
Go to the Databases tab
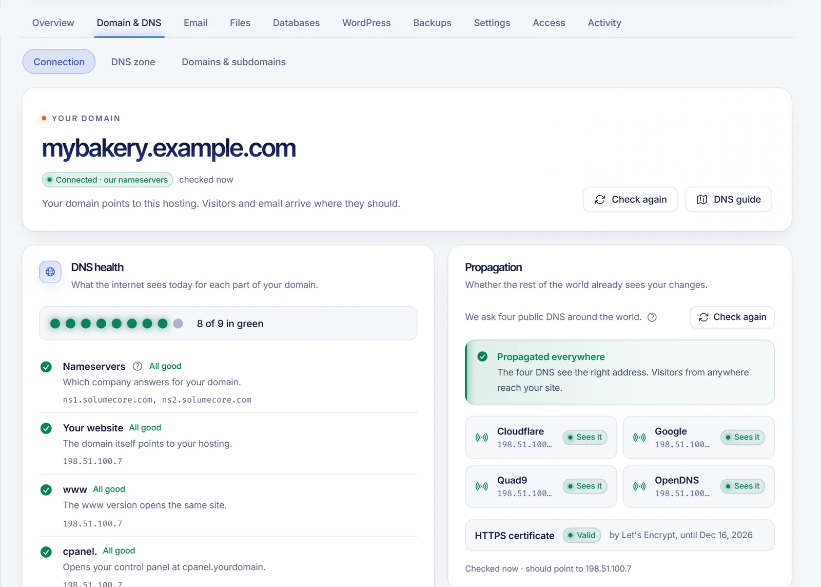296,23
